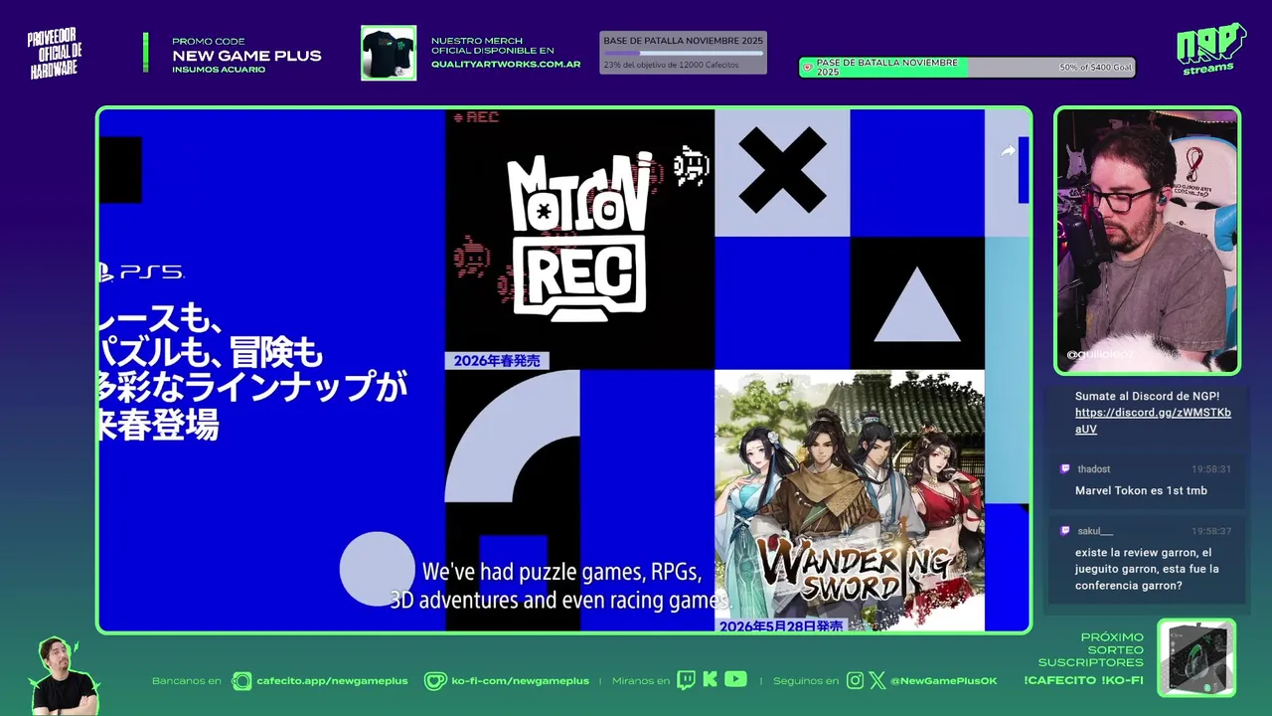Viewport: 1272px width, 716px height.
Task: Click the Ko-fi cup icon in footer
Action: click(x=435, y=681)
